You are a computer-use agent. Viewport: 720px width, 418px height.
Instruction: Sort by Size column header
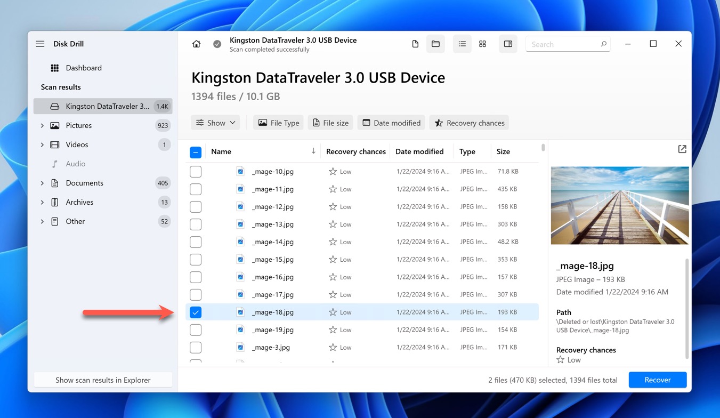point(503,151)
